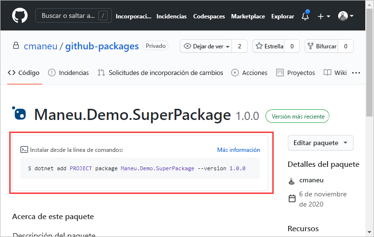The image size is (374, 237).
Task: Click the 'Detalles del paquete' heading
Action: click(324, 164)
